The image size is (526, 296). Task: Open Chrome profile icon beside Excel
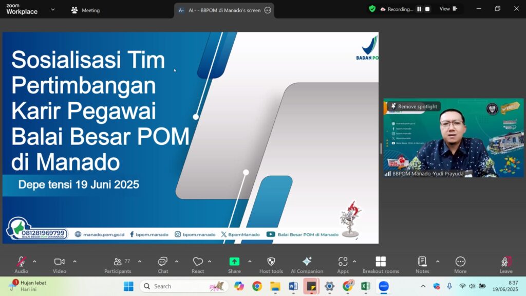(x=348, y=286)
